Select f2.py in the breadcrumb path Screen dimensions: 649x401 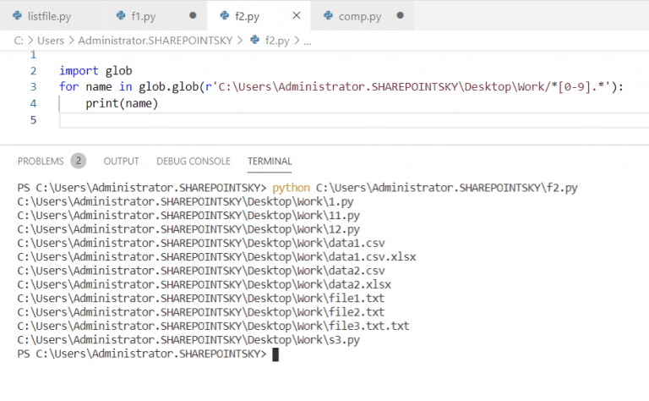point(277,41)
